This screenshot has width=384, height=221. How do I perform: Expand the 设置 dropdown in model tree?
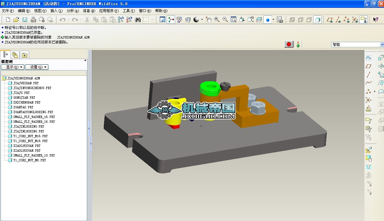tap(36, 67)
